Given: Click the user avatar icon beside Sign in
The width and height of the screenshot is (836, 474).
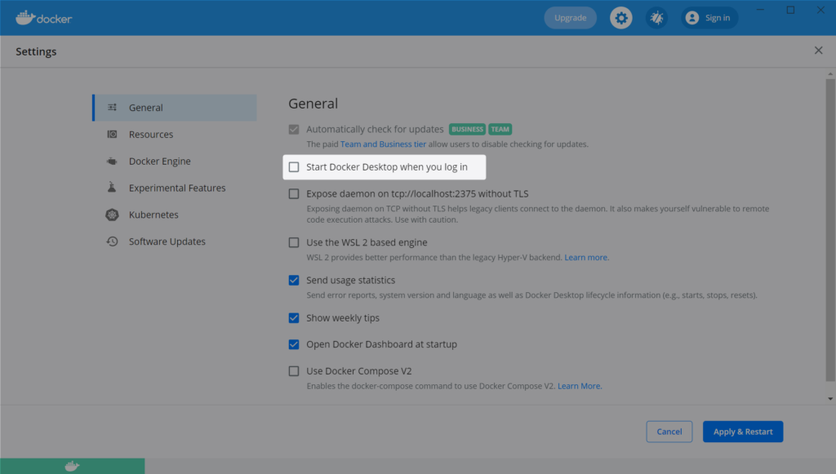Looking at the screenshot, I should pos(692,18).
